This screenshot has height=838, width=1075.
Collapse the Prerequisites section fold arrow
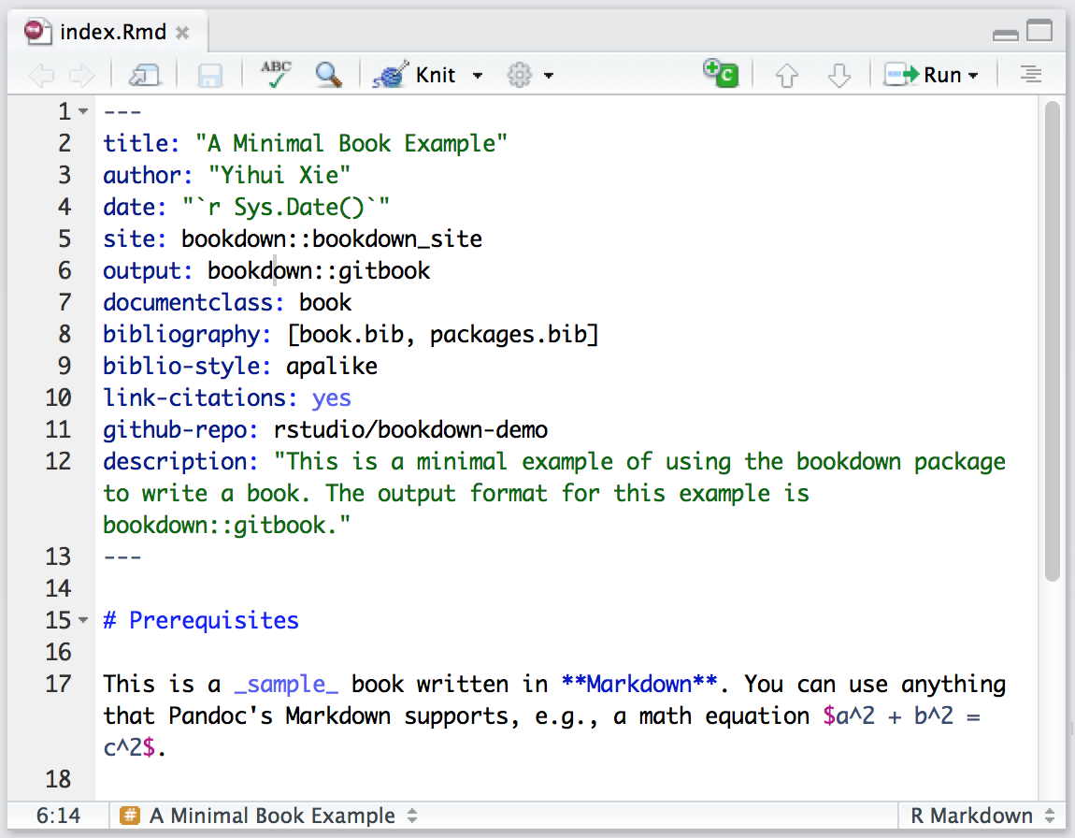coord(83,621)
